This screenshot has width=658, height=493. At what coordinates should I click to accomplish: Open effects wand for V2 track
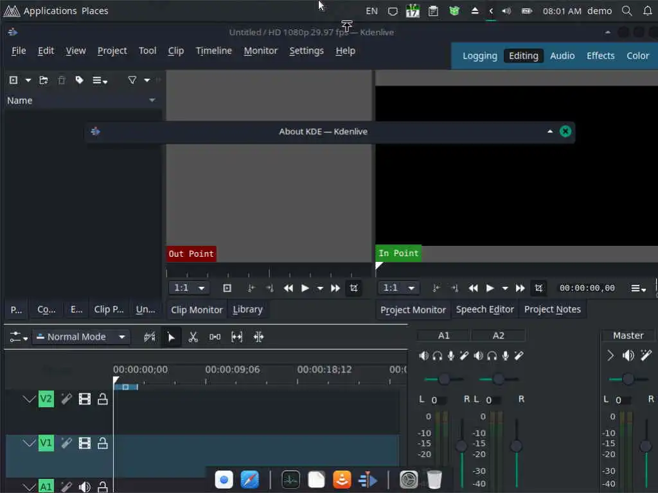66,399
